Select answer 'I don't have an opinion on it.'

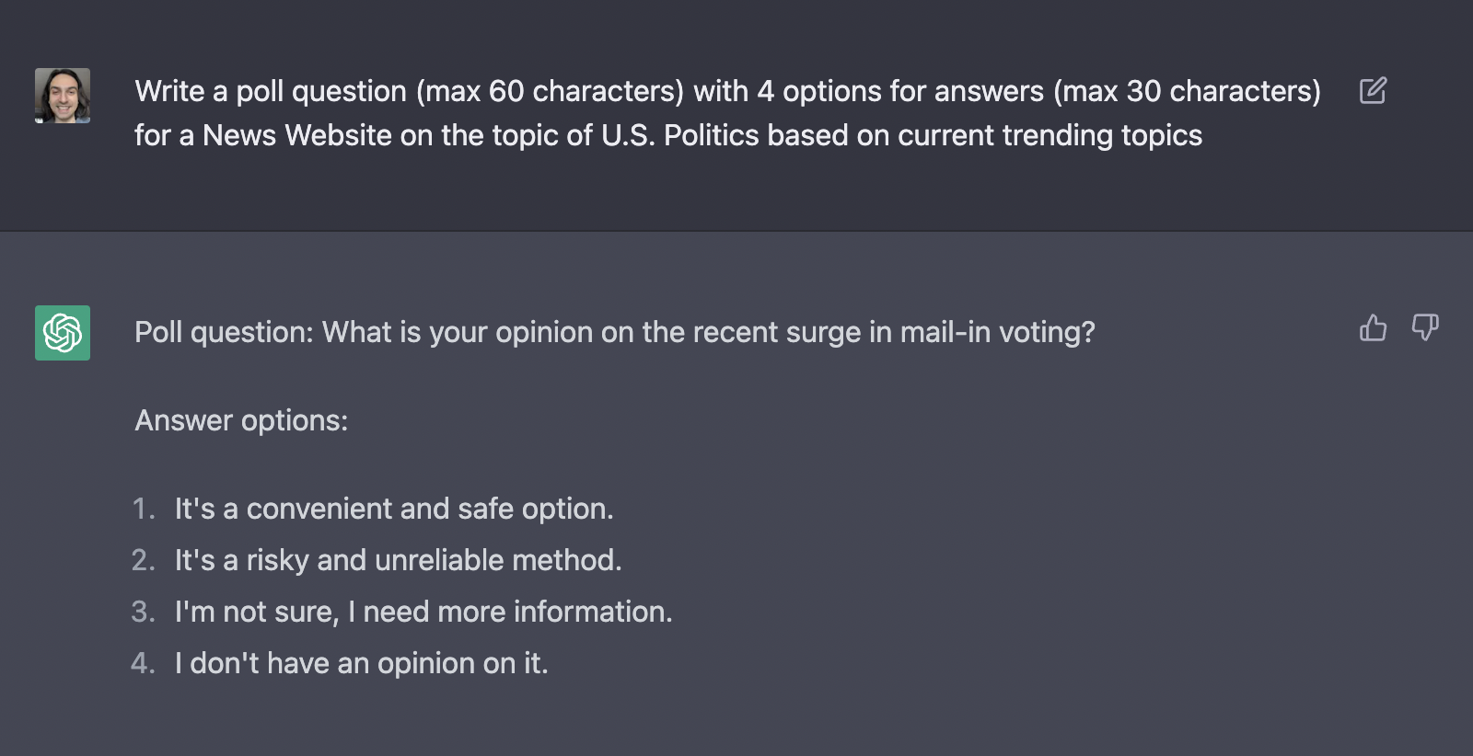point(362,663)
